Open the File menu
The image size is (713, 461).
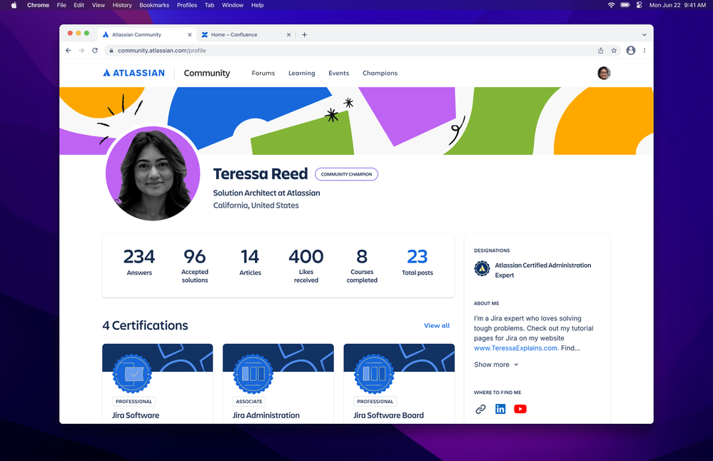tap(61, 5)
